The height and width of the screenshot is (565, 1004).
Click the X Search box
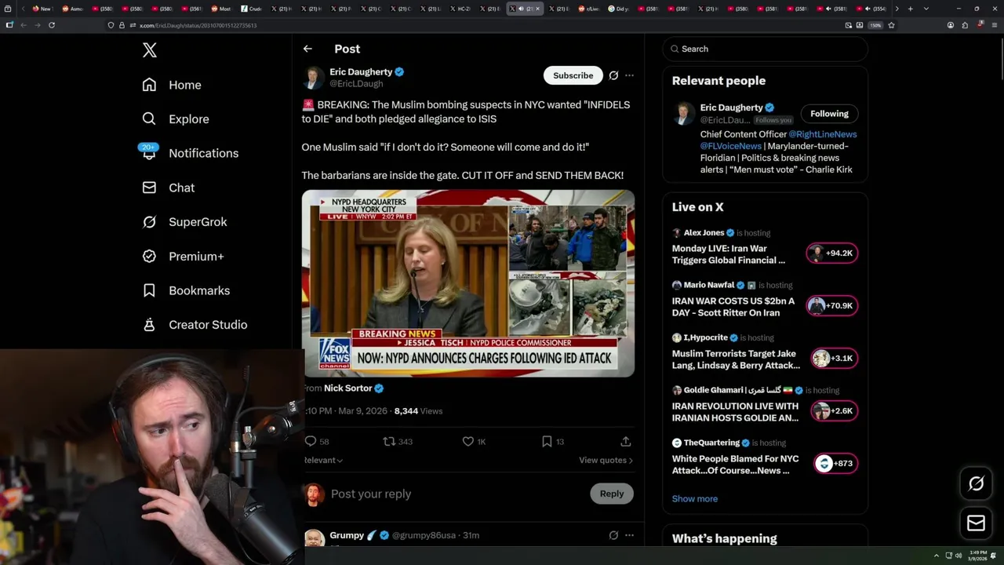coord(766,49)
